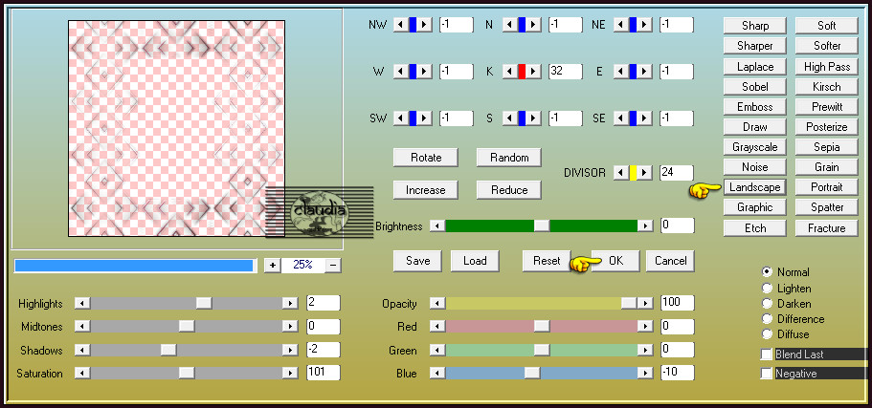This screenshot has width=872, height=408.
Task: Apply the Fracture preset
Action: [x=826, y=228]
